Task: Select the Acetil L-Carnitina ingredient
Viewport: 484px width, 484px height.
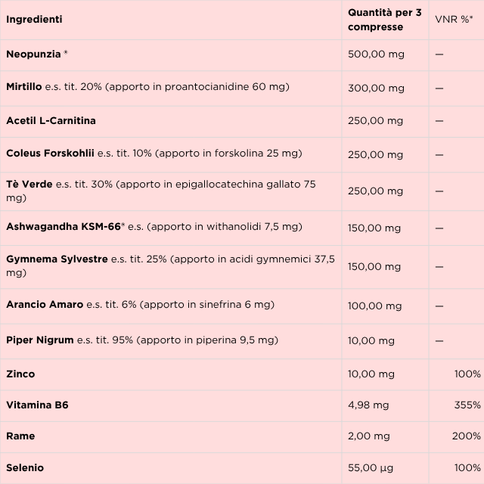Action: click(x=51, y=120)
